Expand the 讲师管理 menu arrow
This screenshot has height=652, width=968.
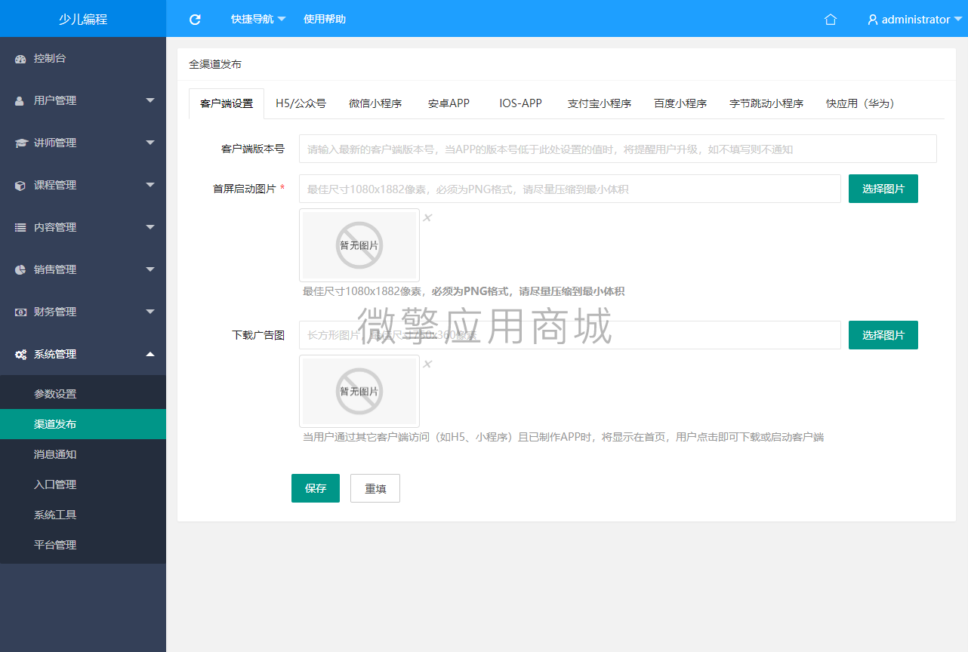point(150,143)
